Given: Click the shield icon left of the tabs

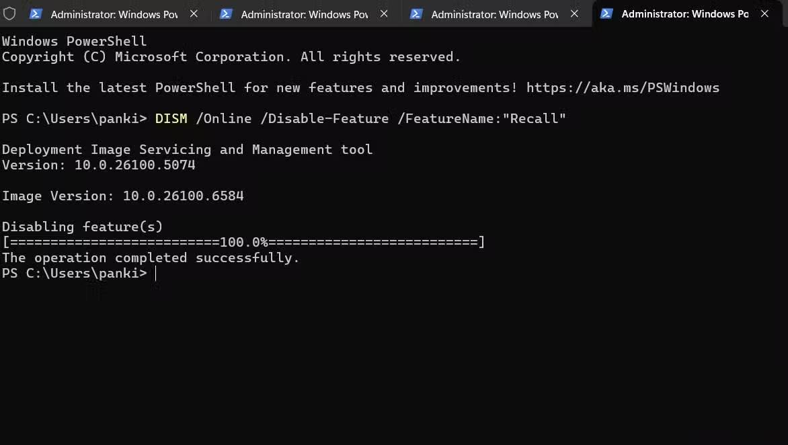Looking at the screenshot, I should tap(9, 13).
